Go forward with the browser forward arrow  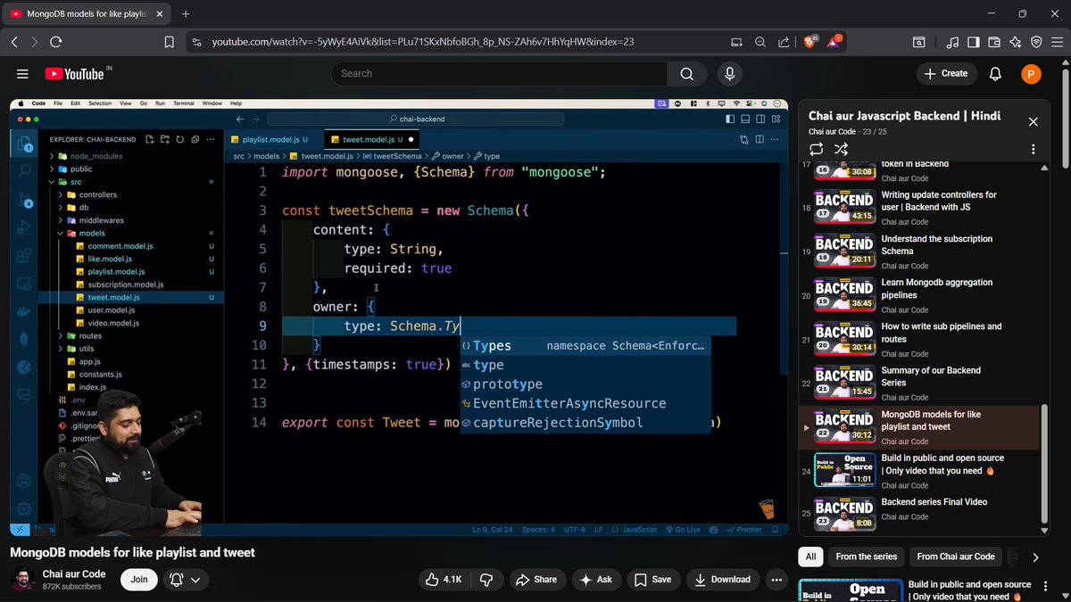click(x=35, y=42)
